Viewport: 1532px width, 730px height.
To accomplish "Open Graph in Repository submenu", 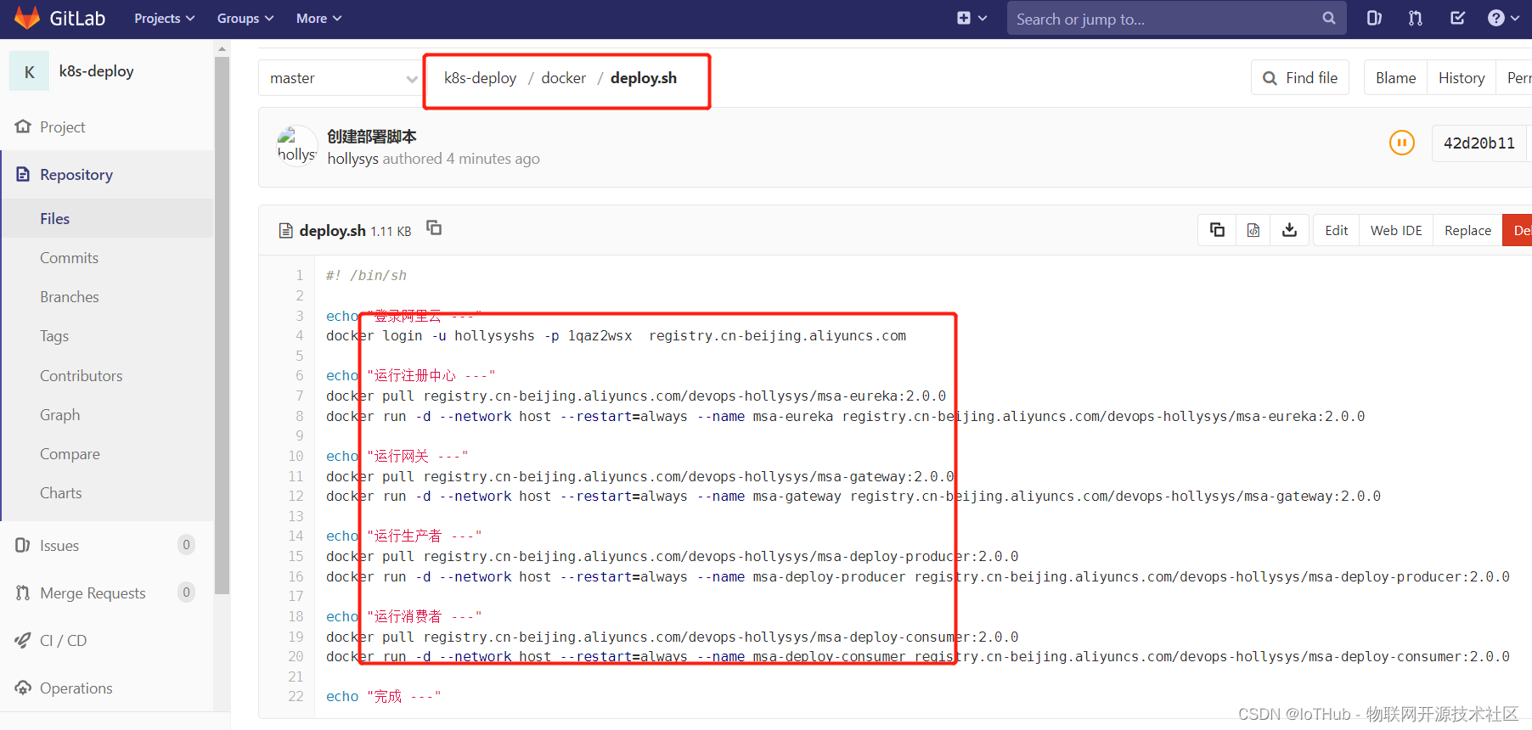I will [60, 414].
